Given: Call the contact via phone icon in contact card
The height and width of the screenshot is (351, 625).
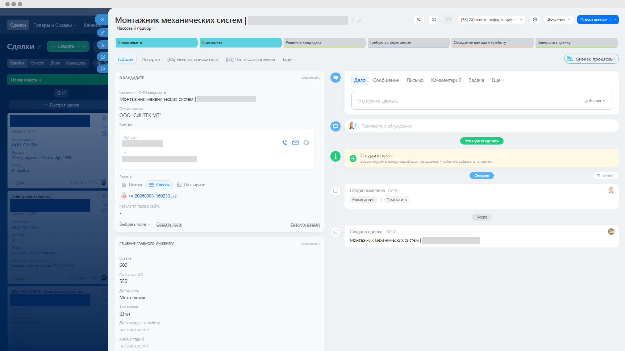Looking at the screenshot, I should [x=285, y=143].
